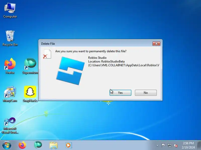Click the Roblox Studio logo thumbnail
201x150 pixels.
click(x=70, y=71)
